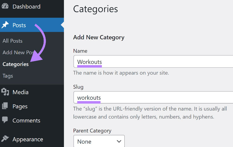The height and width of the screenshot is (147, 233).
Task: Open the Comments menu label
Action: pos(26,120)
